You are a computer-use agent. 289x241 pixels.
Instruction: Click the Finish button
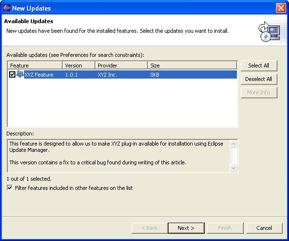pyautogui.click(x=225, y=228)
